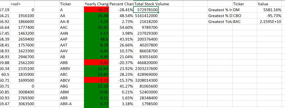Select the fill handle of the active cell
Image resolution: width=285 pixels, height=108 pixels.
pyautogui.click(x=158, y=13)
